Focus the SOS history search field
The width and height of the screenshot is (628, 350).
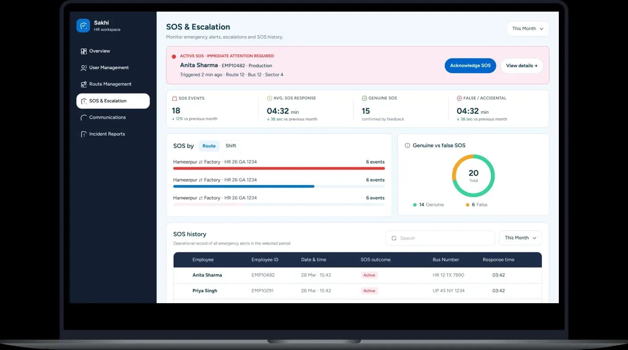click(x=440, y=238)
